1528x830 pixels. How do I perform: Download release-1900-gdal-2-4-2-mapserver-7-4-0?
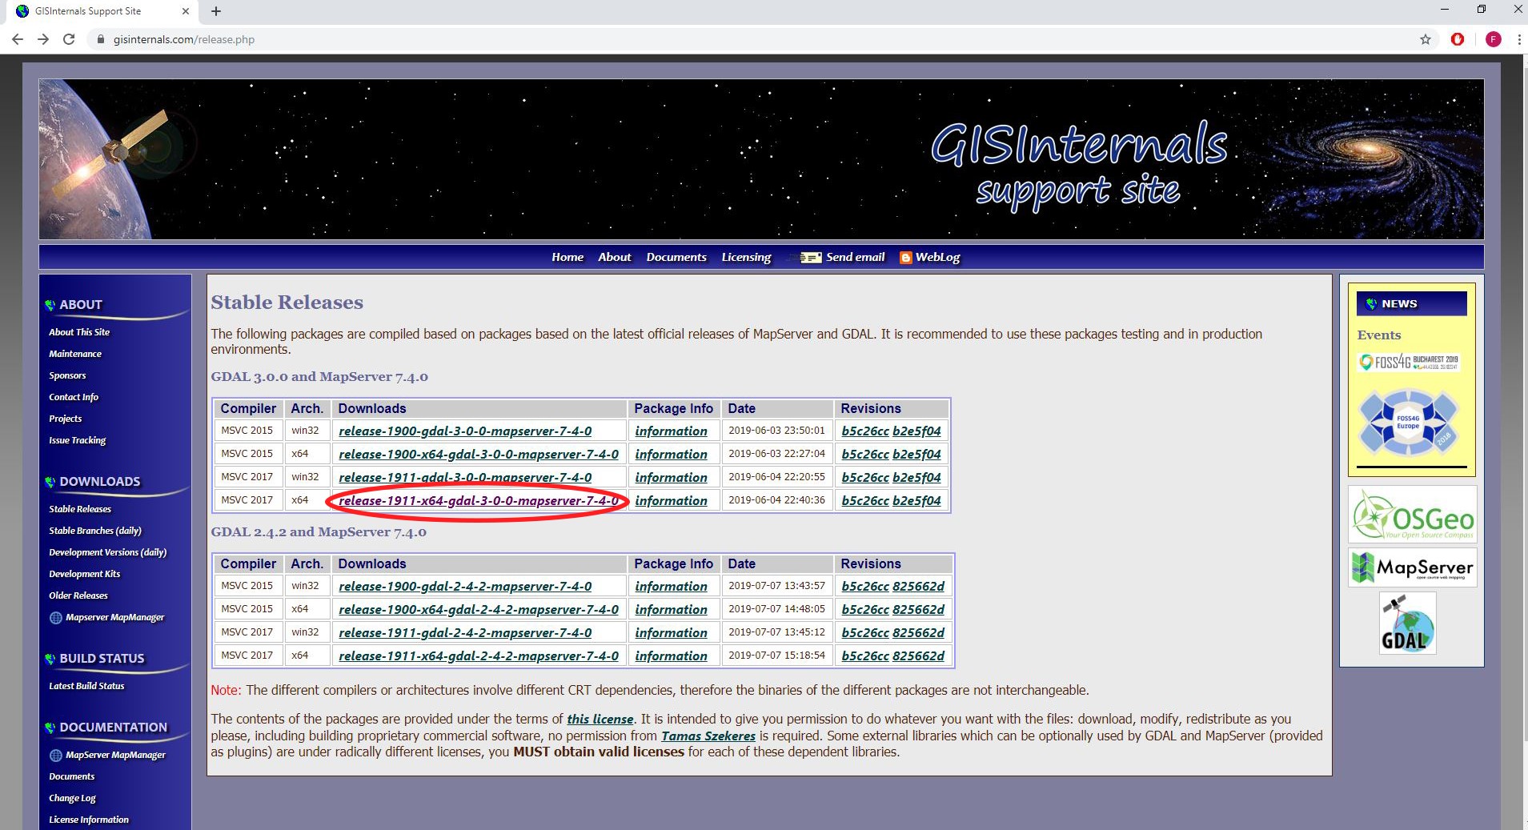[x=465, y=586]
